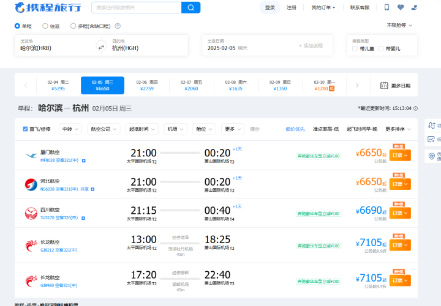Uncheck the direct/stopover (直飞/经停) checkbox
Viewport: 441px width, 306px height.
[25, 129]
